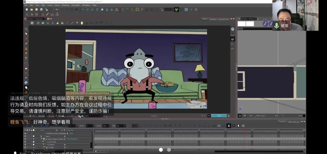Click the first white page indicator dot
The width and height of the screenshot is (327, 154).
tap(161, 150)
